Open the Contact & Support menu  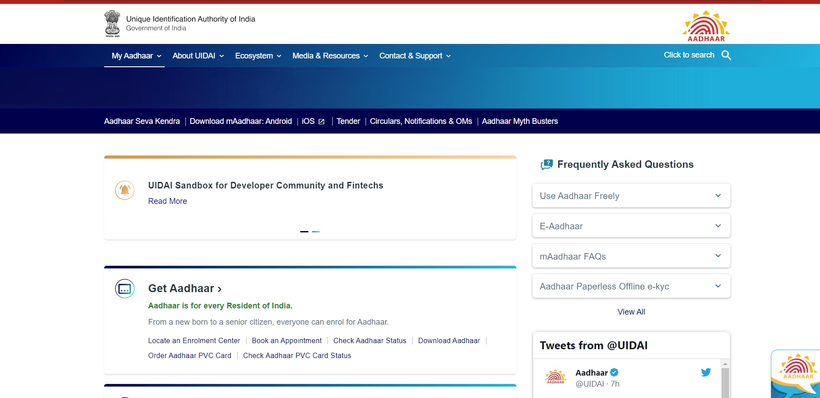pyautogui.click(x=415, y=56)
